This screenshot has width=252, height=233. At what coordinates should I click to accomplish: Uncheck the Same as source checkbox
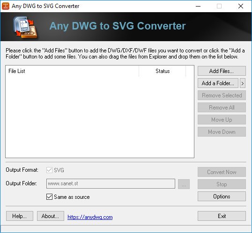[49, 197]
